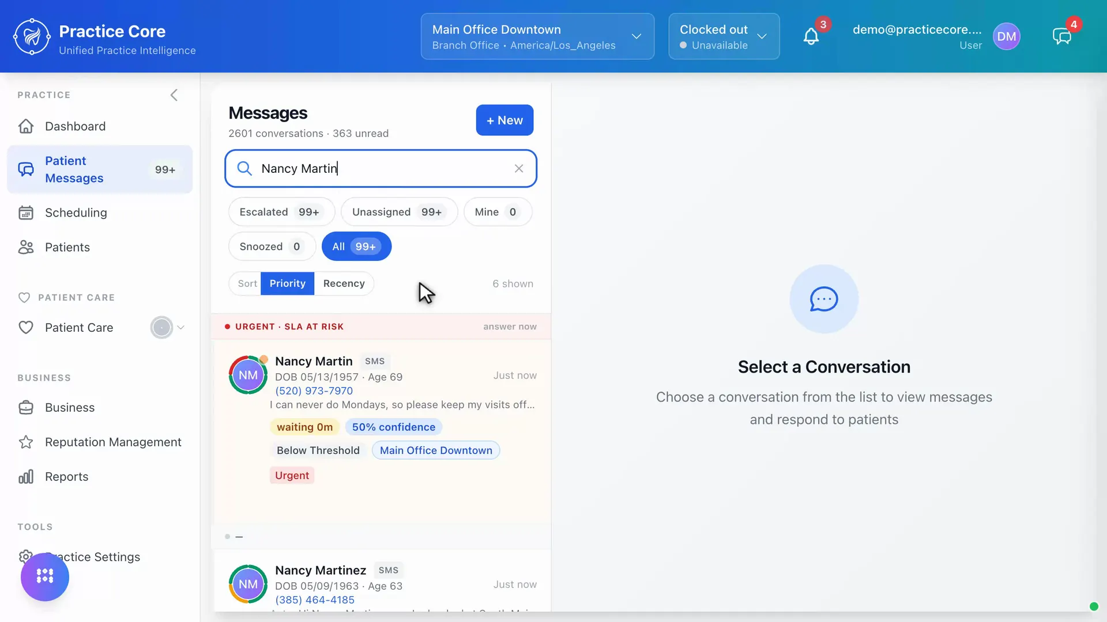Click the Scheduling calendar icon
The width and height of the screenshot is (1107, 622).
(x=26, y=213)
